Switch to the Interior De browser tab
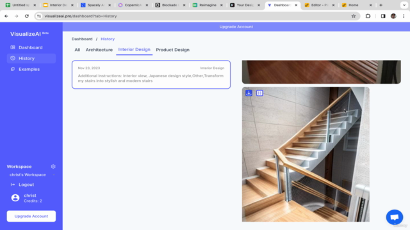 (x=58, y=5)
